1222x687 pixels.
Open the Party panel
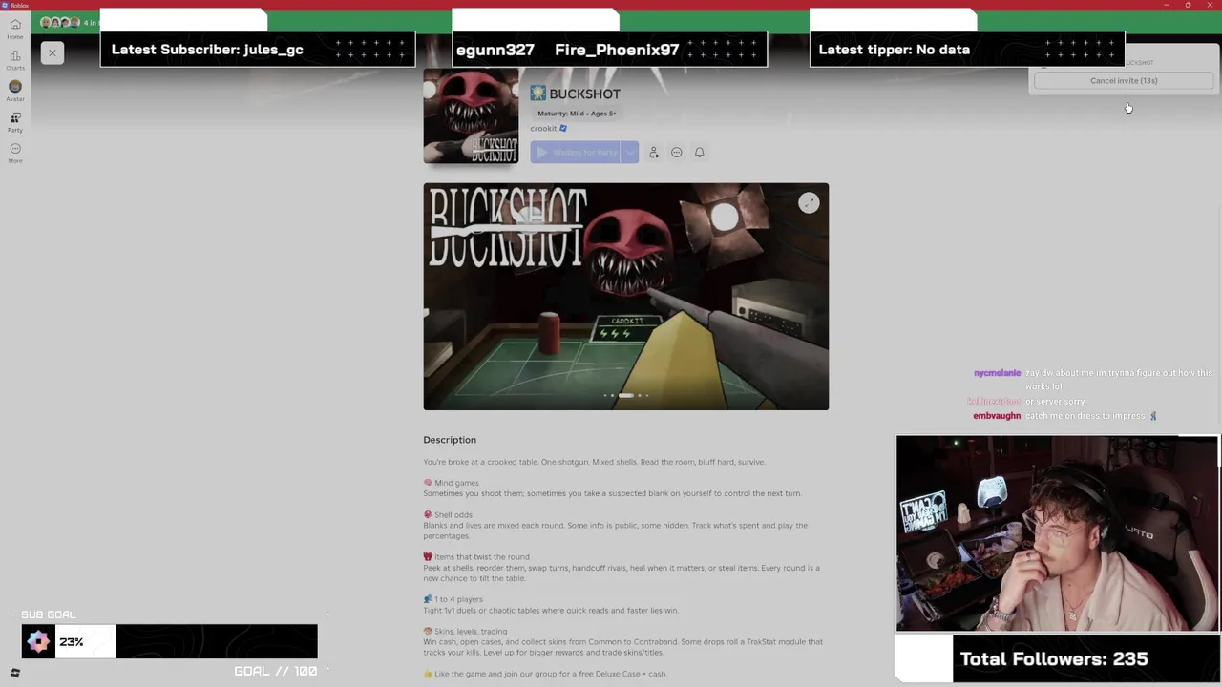[x=15, y=122]
